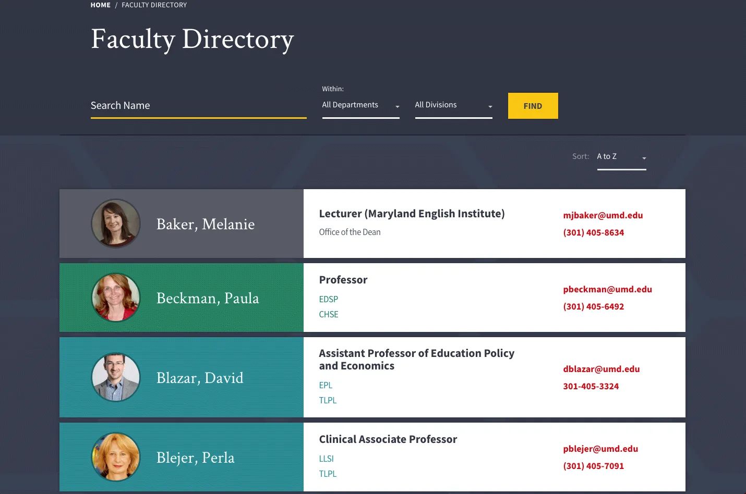The width and height of the screenshot is (746, 494).
Task: Open the Blejer, Perla name link
Action: click(x=196, y=458)
